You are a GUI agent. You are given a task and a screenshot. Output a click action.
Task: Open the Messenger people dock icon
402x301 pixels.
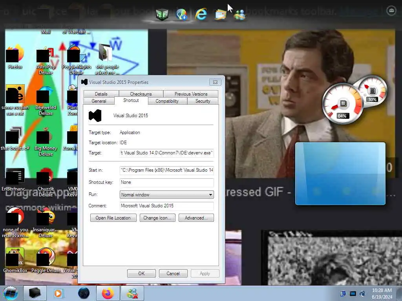(240, 15)
